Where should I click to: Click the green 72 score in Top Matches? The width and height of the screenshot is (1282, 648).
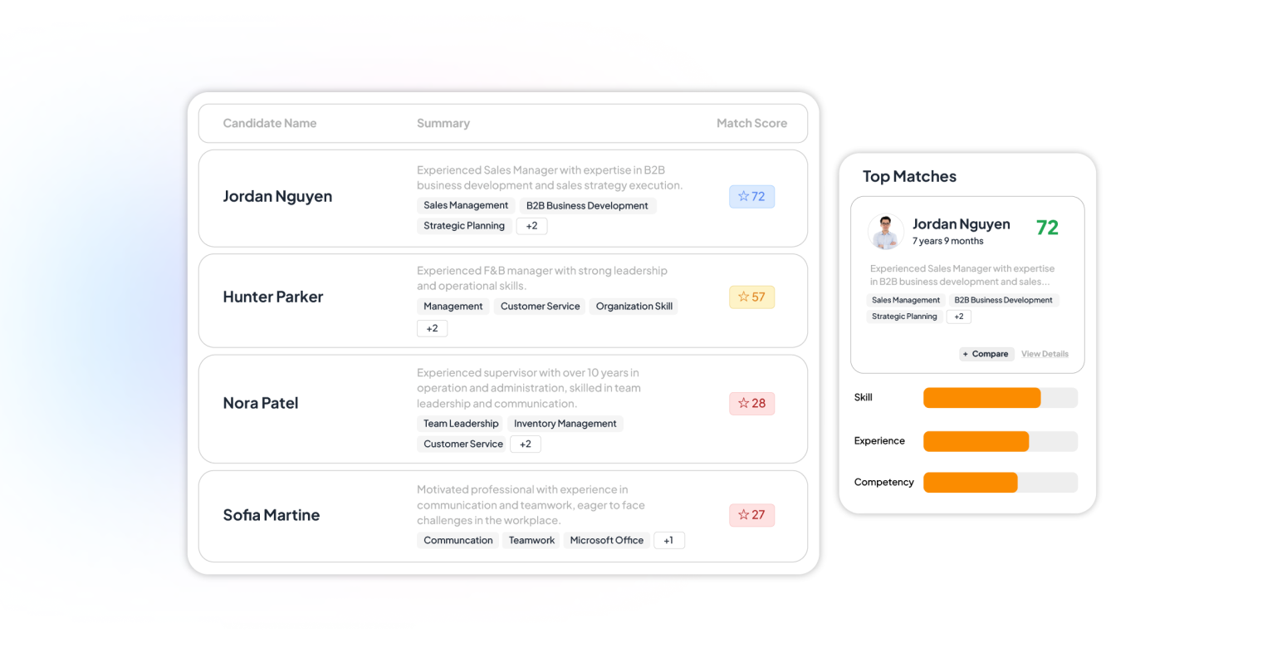pyautogui.click(x=1047, y=228)
